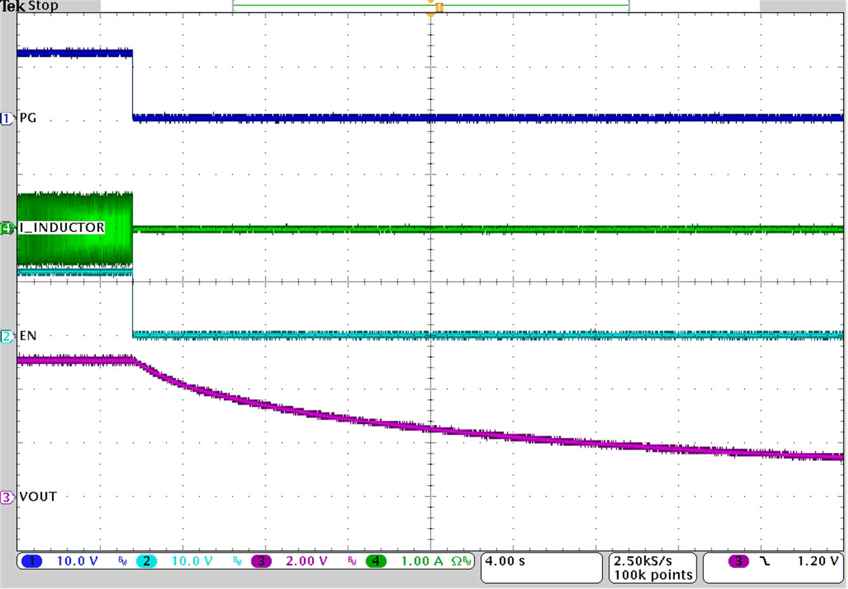Toggle bandwidth limit on Channel 3

352,560
